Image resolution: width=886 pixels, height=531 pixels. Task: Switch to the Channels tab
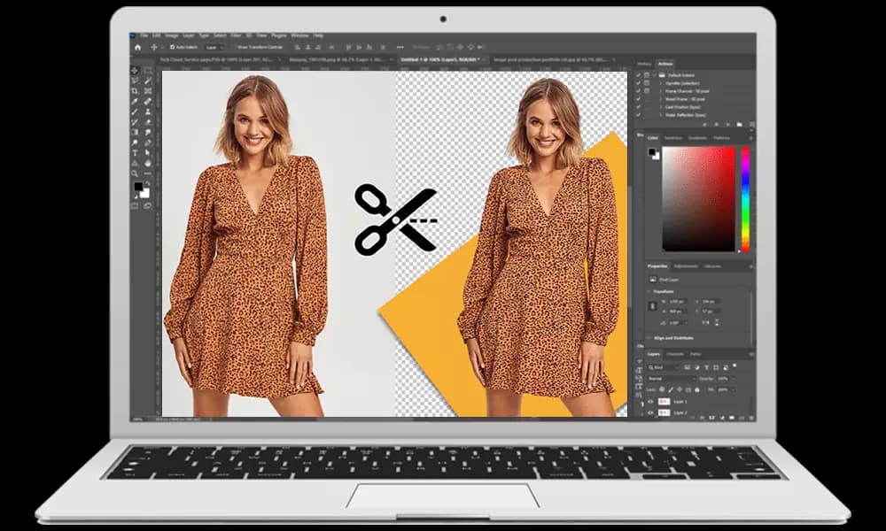674,354
